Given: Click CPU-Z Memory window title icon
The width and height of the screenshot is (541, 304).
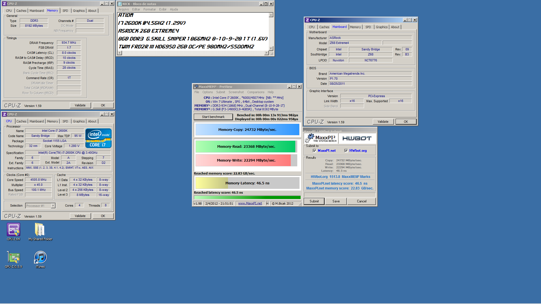Looking at the screenshot, I should (4, 4).
